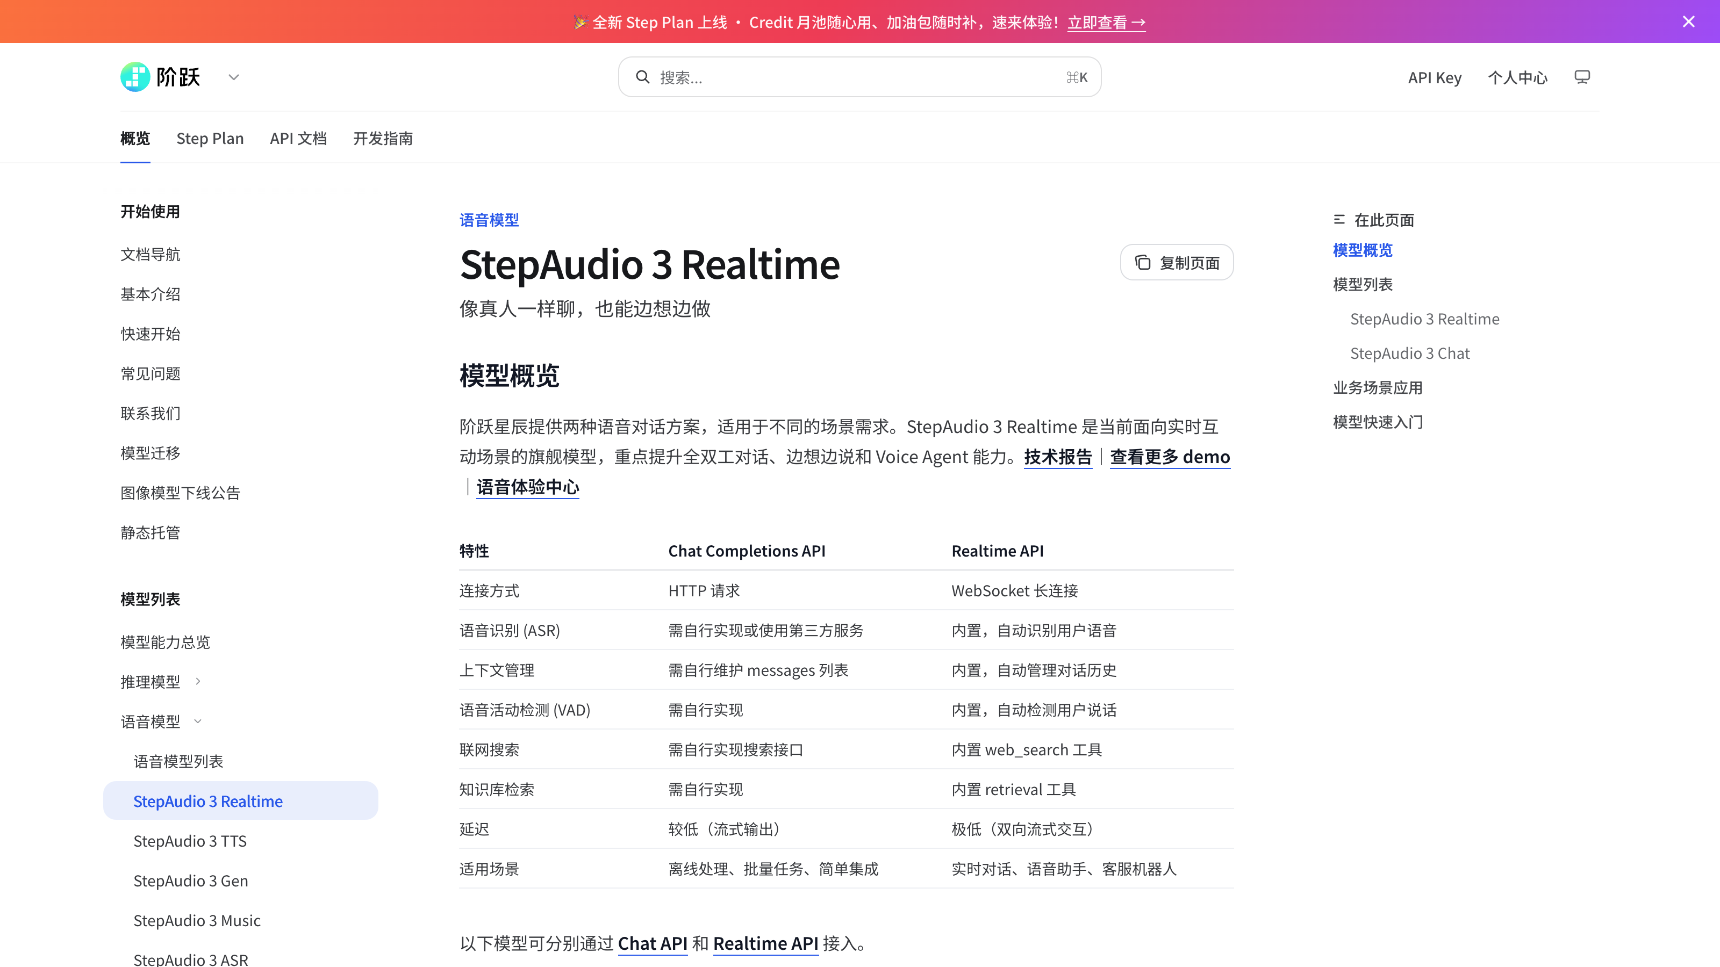Switch to the Step Plan tab
This screenshot has width=1720, height=967.
[210, 138]
